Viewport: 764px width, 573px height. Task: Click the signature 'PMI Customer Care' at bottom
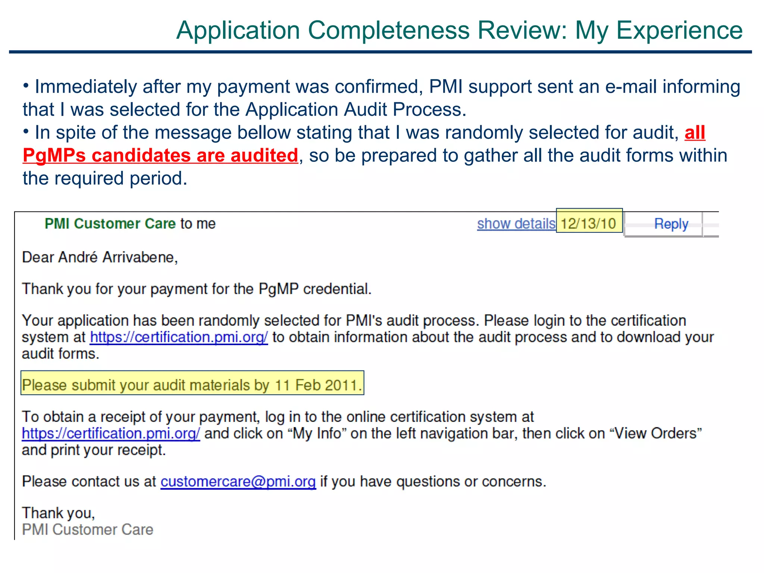pyautogui.click(x=88, y=530)
